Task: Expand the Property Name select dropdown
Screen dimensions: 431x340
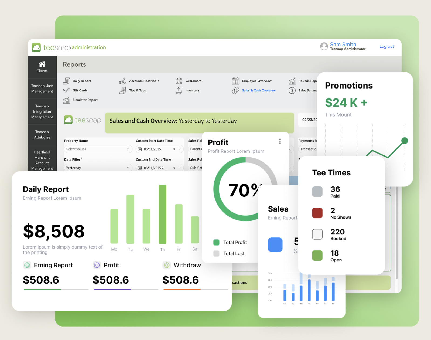Action: 128,149
